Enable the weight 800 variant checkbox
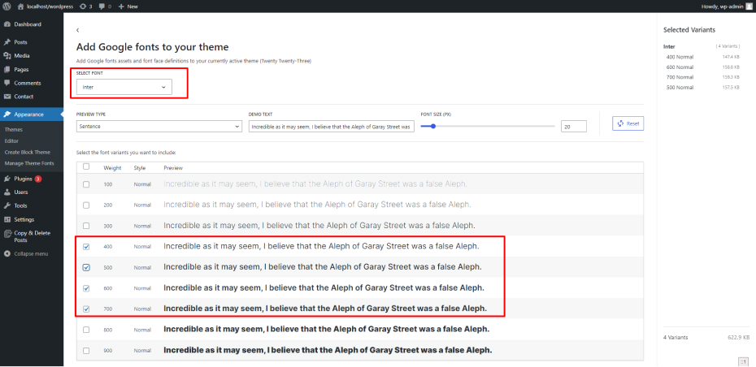 (86, 330)
